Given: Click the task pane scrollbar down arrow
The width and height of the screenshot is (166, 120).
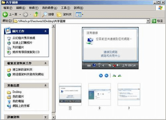Looking at the screenshot, I should coord(53,117).
